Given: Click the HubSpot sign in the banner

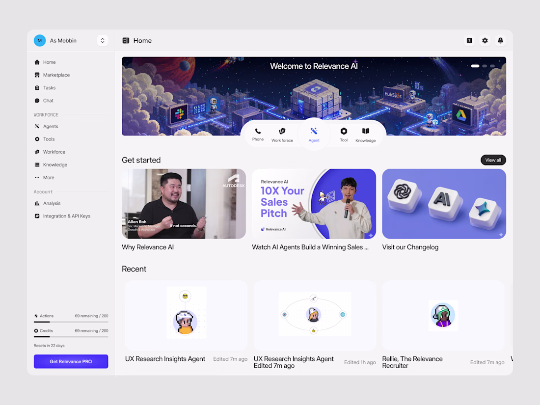Looking at the screenshot, I should point(393,95).
